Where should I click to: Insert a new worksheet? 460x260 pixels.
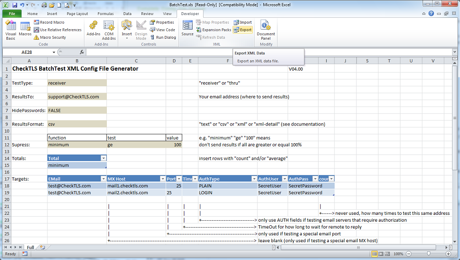coord(42,247)
